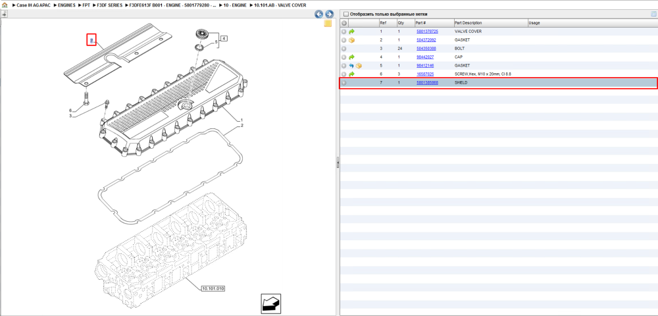Click the quantity 24 cell for BOLT

[x=399, y=49]
